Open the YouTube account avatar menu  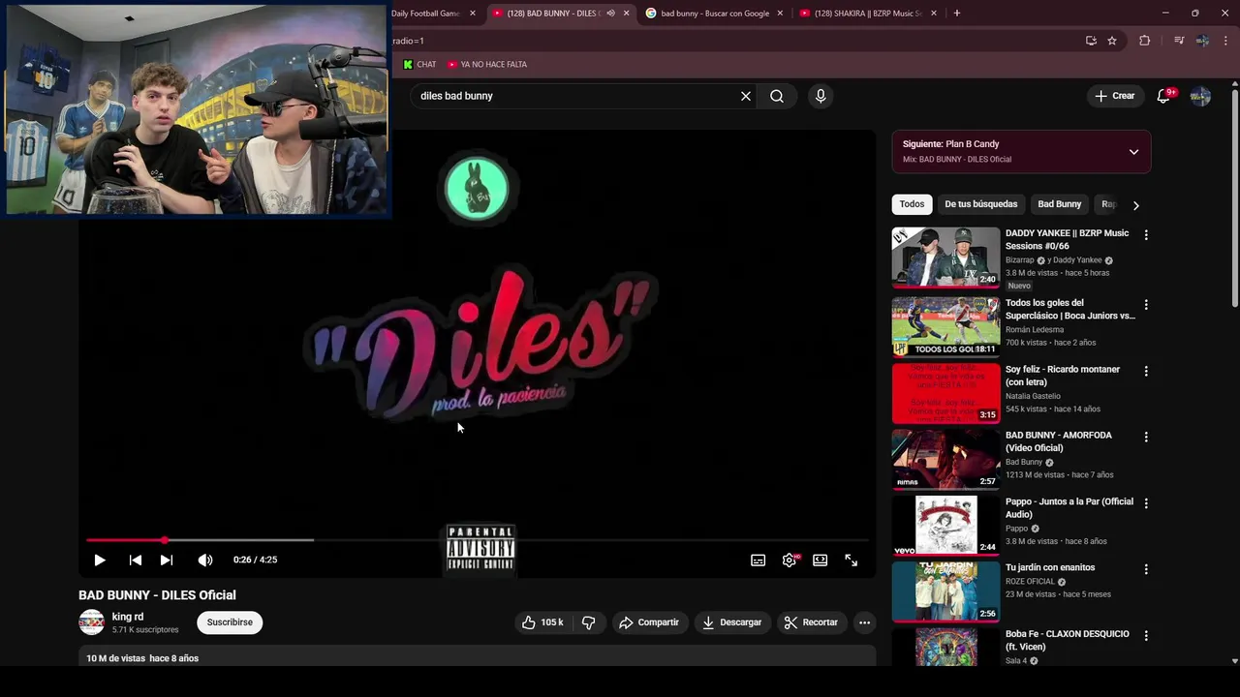tap(1200, 96)
